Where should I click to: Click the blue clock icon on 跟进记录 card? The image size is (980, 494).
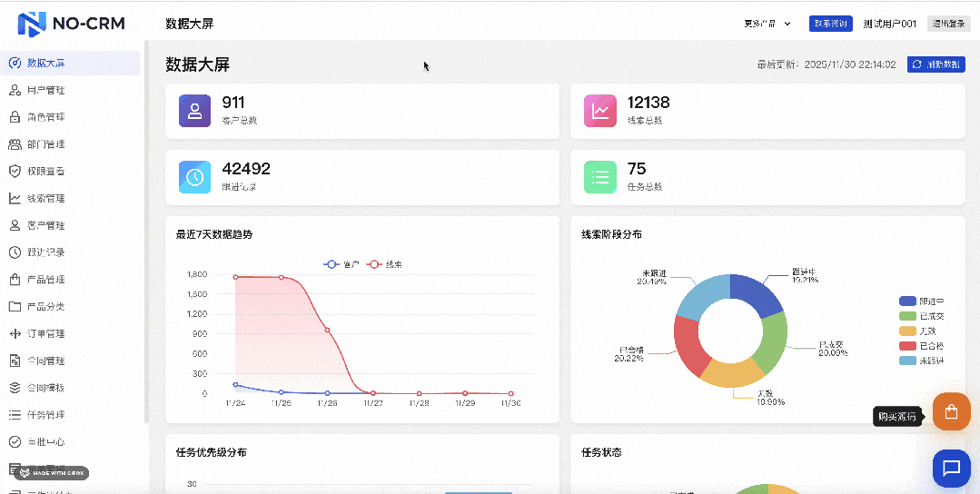(194, 177)
